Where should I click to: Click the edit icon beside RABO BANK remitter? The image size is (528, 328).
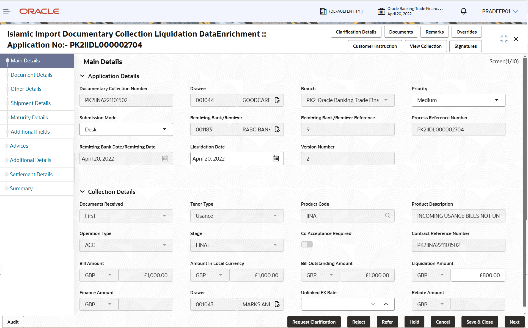(277, 129)
